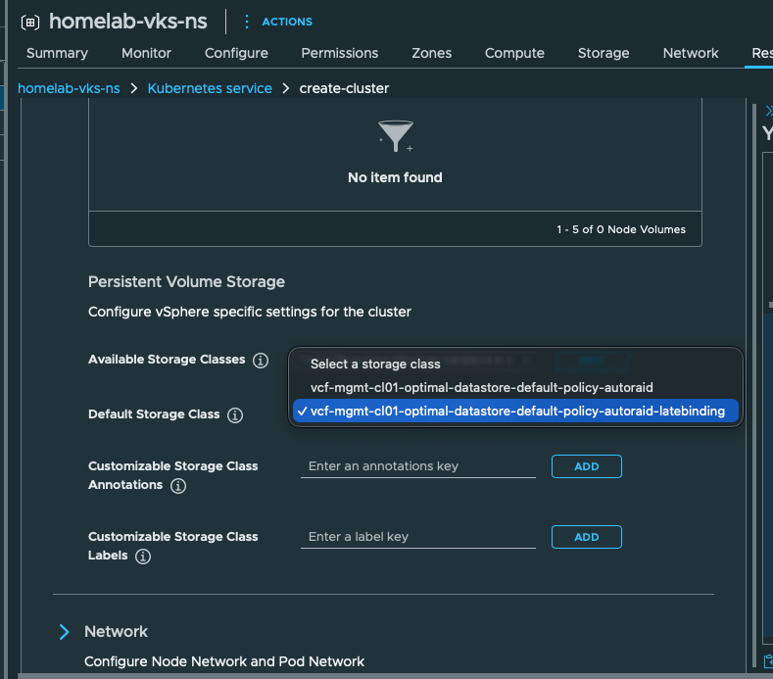773x679 pixels.
Task: Switch to the Monitor tab
Action: coord(146,53)
